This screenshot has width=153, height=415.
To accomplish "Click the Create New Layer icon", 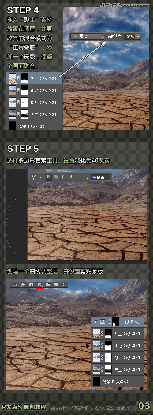I will coord(56,285).
